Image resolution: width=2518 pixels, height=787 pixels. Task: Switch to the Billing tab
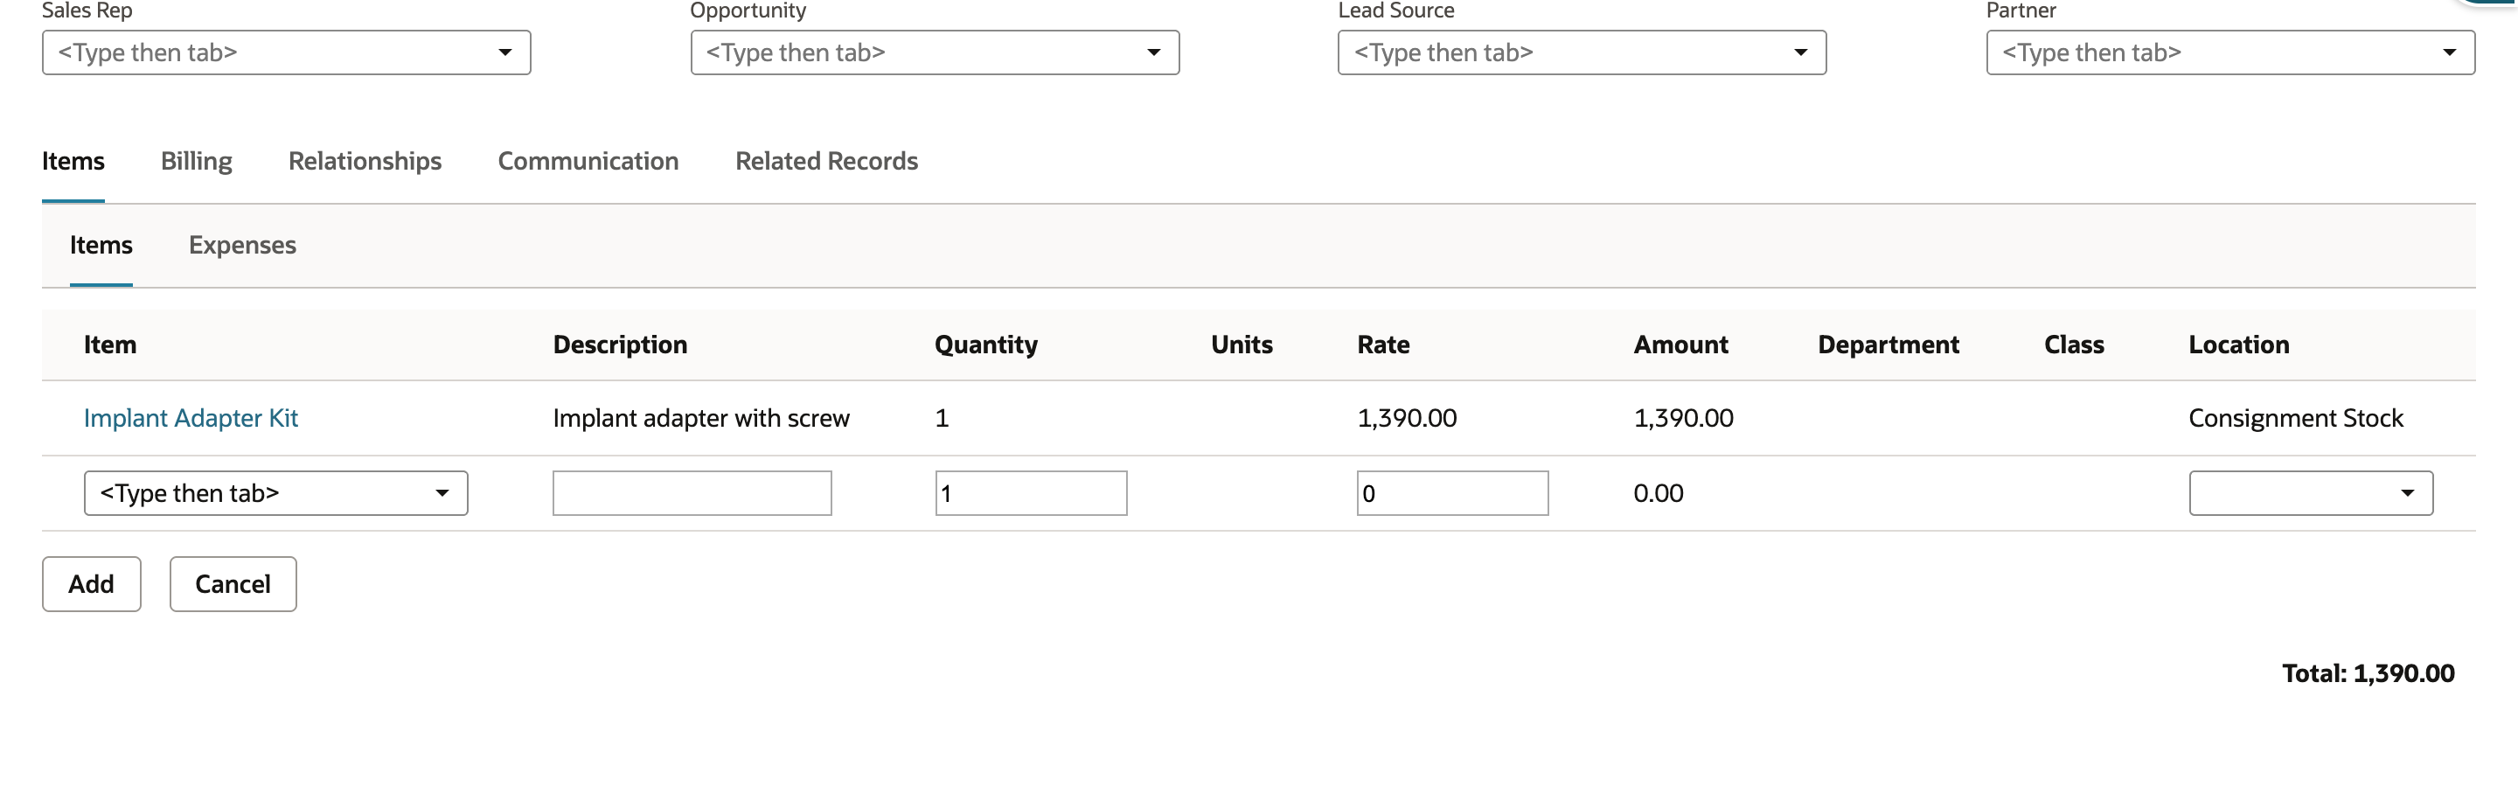197,161
